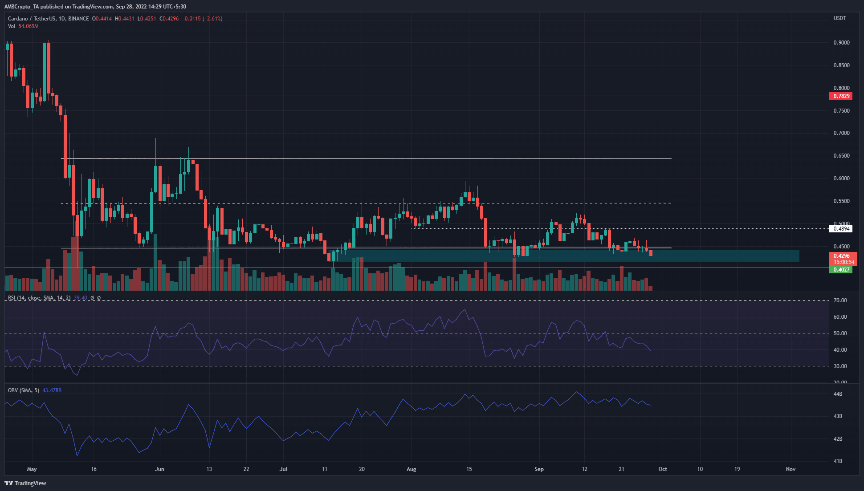Click the 70.00 RSI axis label

pos(840,300)
